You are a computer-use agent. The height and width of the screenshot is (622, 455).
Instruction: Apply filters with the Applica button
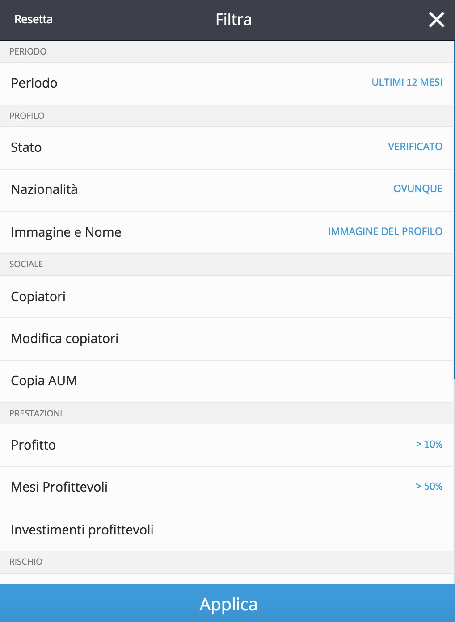click(x=227, y=603)
